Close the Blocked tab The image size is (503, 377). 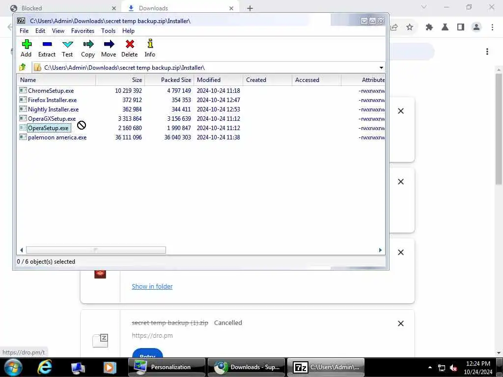click(114, 8)
